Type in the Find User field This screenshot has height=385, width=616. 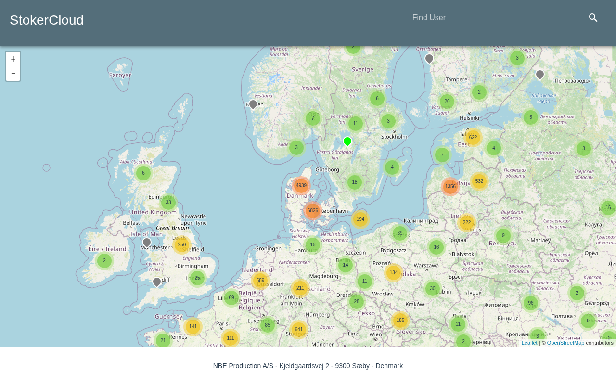click(x=498, y=18)
